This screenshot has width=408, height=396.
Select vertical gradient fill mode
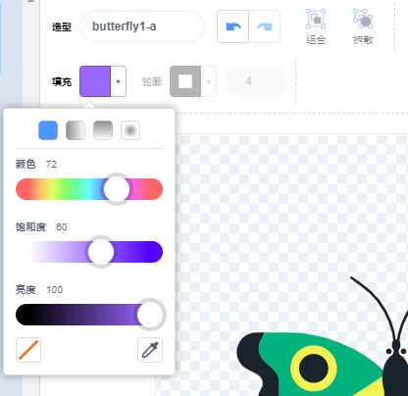pos(103,130)
